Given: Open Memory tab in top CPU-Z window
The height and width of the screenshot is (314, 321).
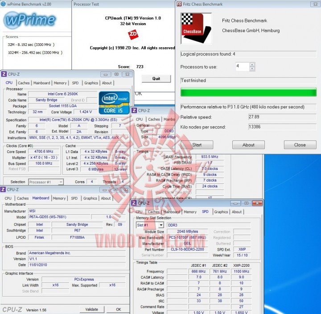Looking at the screenshot, I should 60,83.
